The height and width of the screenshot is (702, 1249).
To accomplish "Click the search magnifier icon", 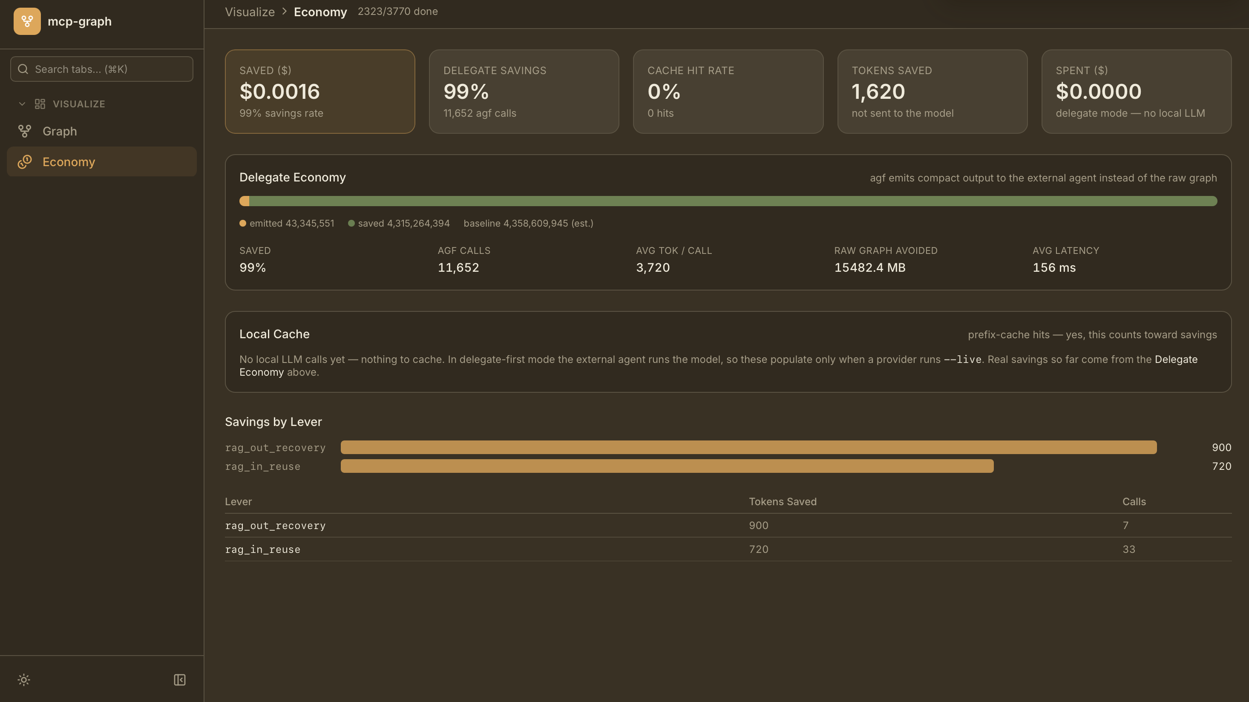I will tap(23, 69).
